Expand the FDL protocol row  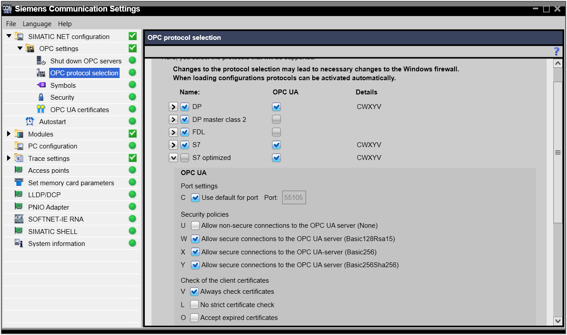pyautogui.click(x=174, y=132)
